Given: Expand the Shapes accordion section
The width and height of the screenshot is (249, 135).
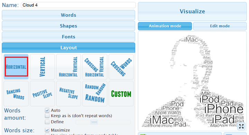Looking at the screenshot, I should tap(68, 26).
